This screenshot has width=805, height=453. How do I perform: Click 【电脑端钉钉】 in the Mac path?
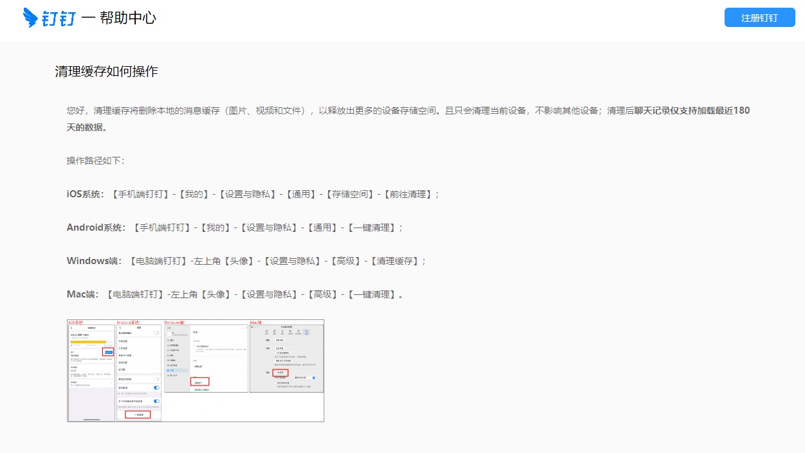coord(134,294)
